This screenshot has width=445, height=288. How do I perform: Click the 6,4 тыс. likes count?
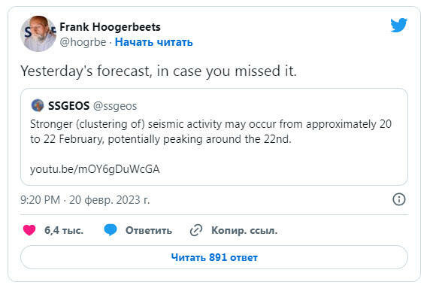[64, 230]
